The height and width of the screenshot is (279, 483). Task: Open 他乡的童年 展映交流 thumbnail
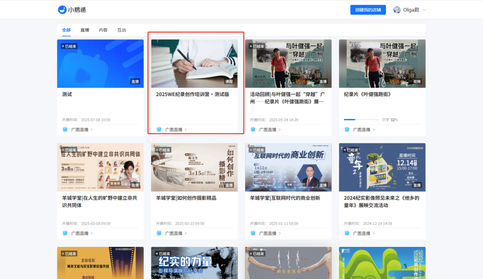click(x=382, y=167)
